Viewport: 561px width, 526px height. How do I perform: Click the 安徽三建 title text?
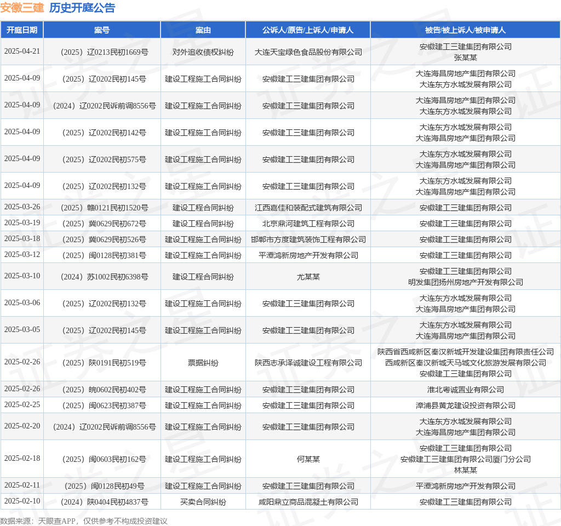pyautogui.click(x=22, y=8)
